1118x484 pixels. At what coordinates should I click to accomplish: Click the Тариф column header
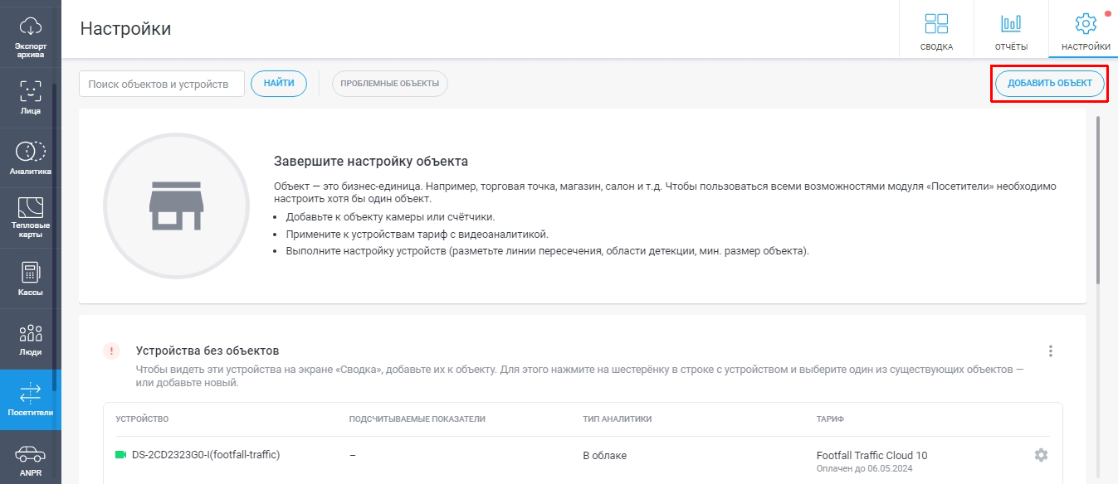point(830,419)
